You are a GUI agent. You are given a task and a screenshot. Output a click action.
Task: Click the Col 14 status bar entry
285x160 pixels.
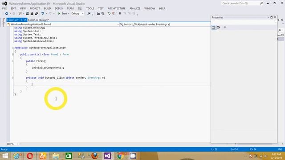pyautogui.click(x=234, y=149)
